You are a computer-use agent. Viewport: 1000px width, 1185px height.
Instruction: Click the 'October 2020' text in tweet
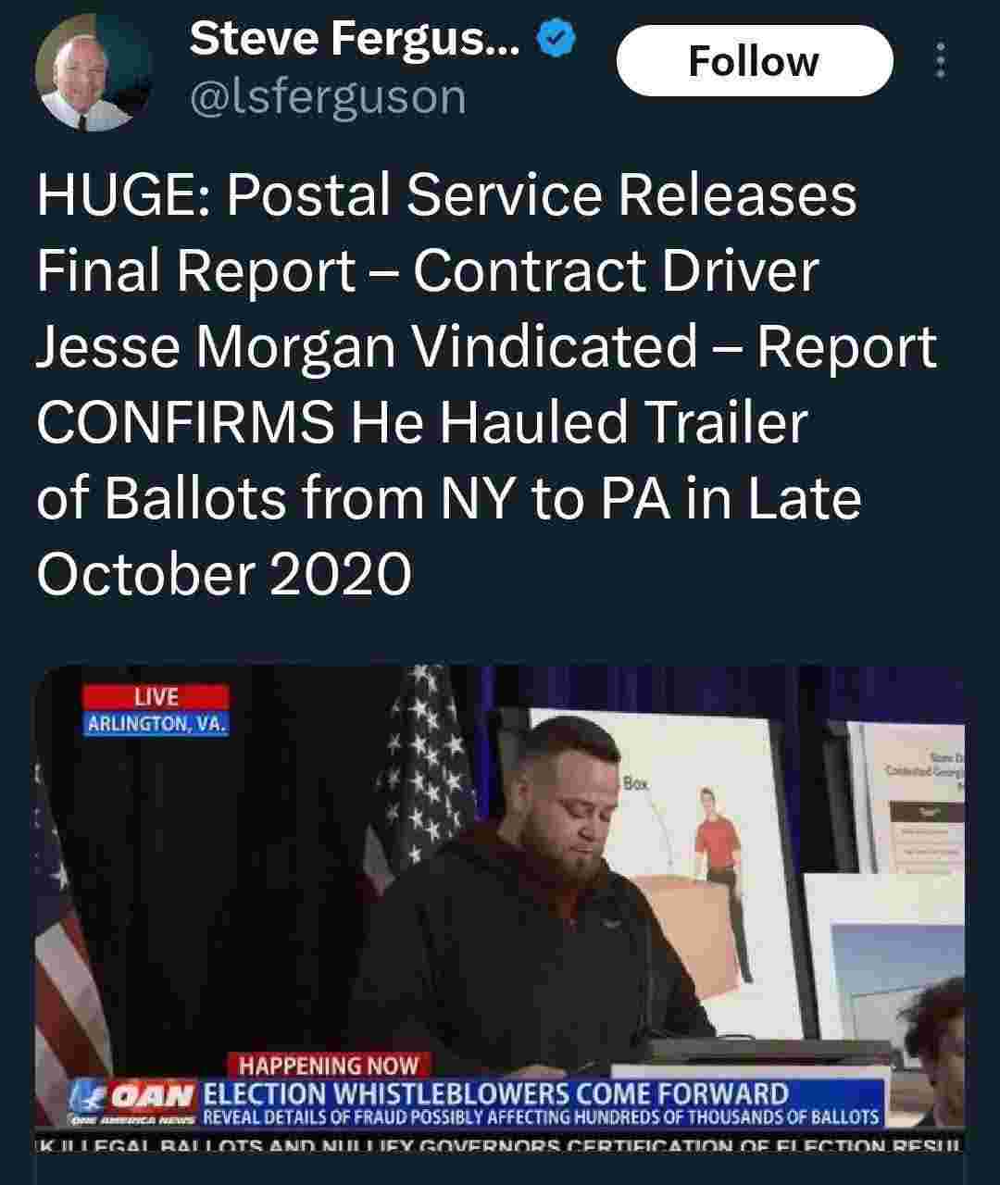(x=223, y=574)
